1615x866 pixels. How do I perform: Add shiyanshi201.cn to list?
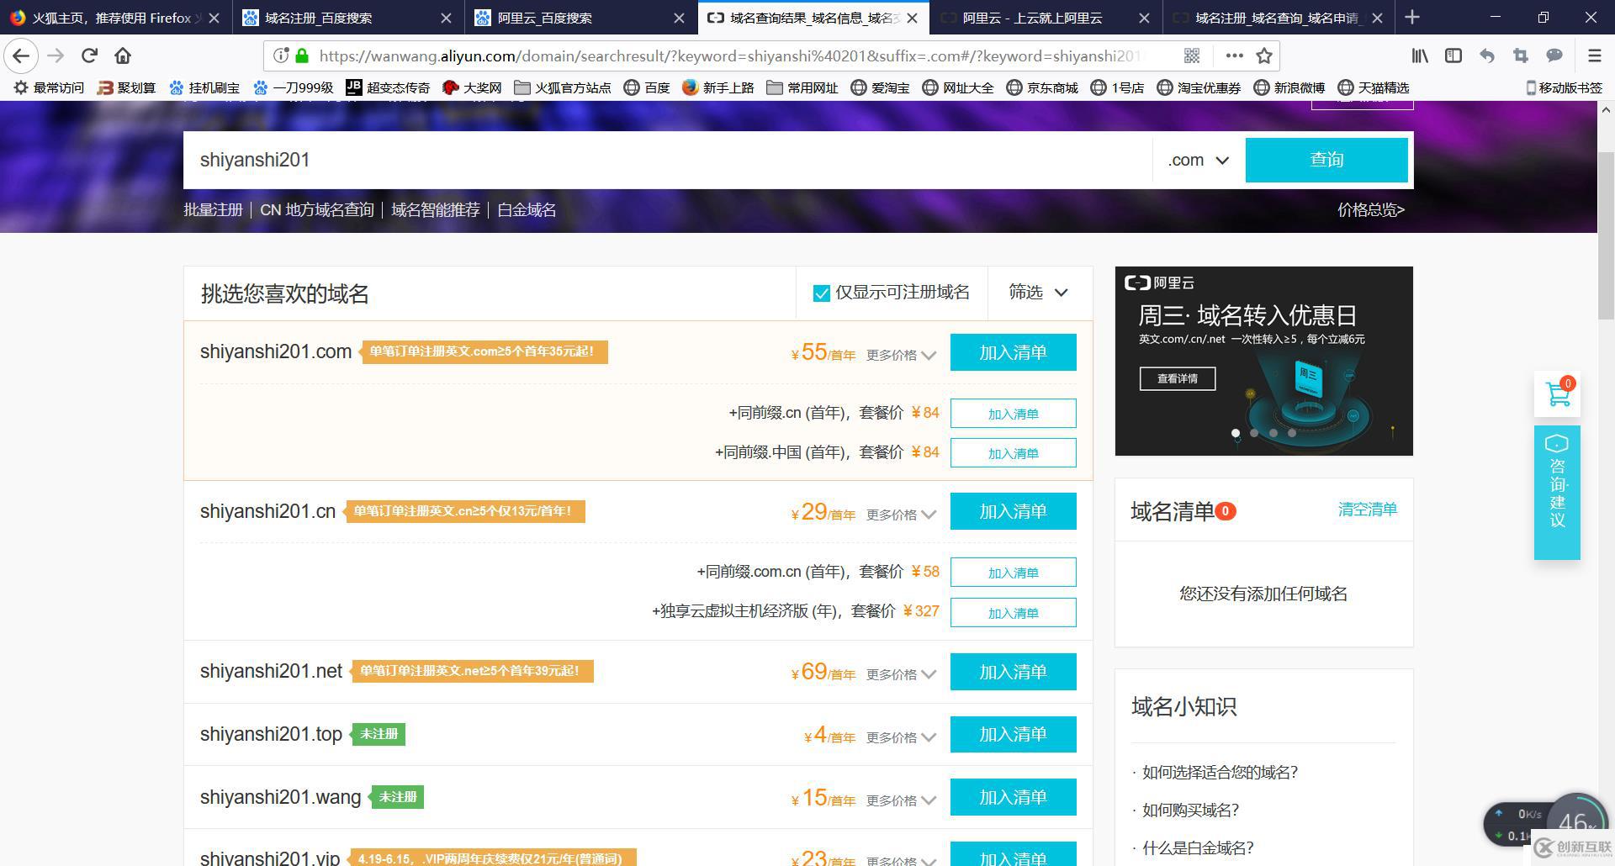point(1013,511)
